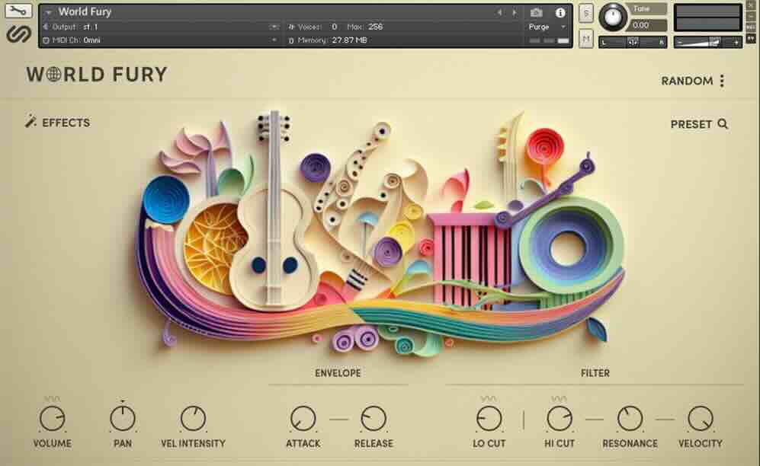
Task: Click the Tune value 0.00 field
Action: (x=647, y=25)
